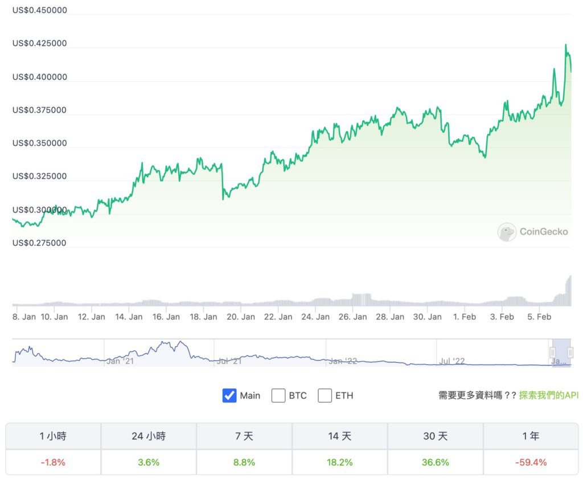Click the left range navigator handle
The width and height of the screenshot is (583, 481).
tap(552, 352)
